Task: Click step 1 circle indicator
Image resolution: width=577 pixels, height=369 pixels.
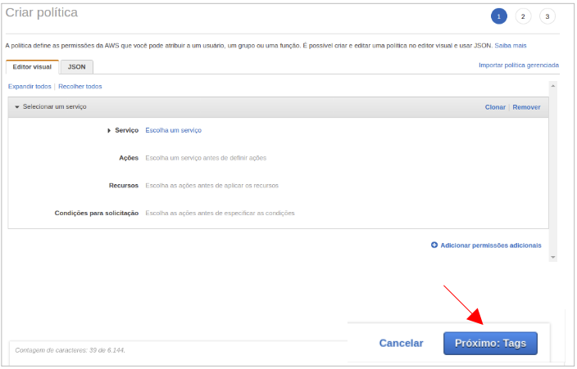Action: tap(498, 16)
